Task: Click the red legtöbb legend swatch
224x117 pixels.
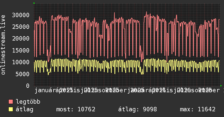Action: [x=11, y=102]
